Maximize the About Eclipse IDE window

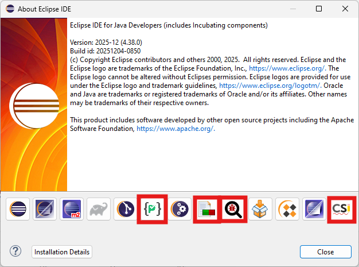319,9
